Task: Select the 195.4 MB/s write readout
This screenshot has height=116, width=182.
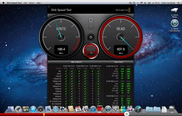Action: click(61, 50)
